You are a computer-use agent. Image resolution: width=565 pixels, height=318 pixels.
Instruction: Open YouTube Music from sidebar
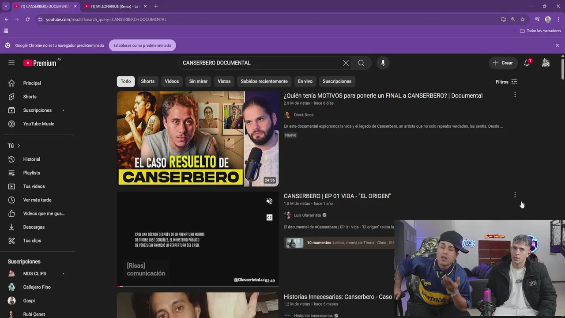point(39,124)
